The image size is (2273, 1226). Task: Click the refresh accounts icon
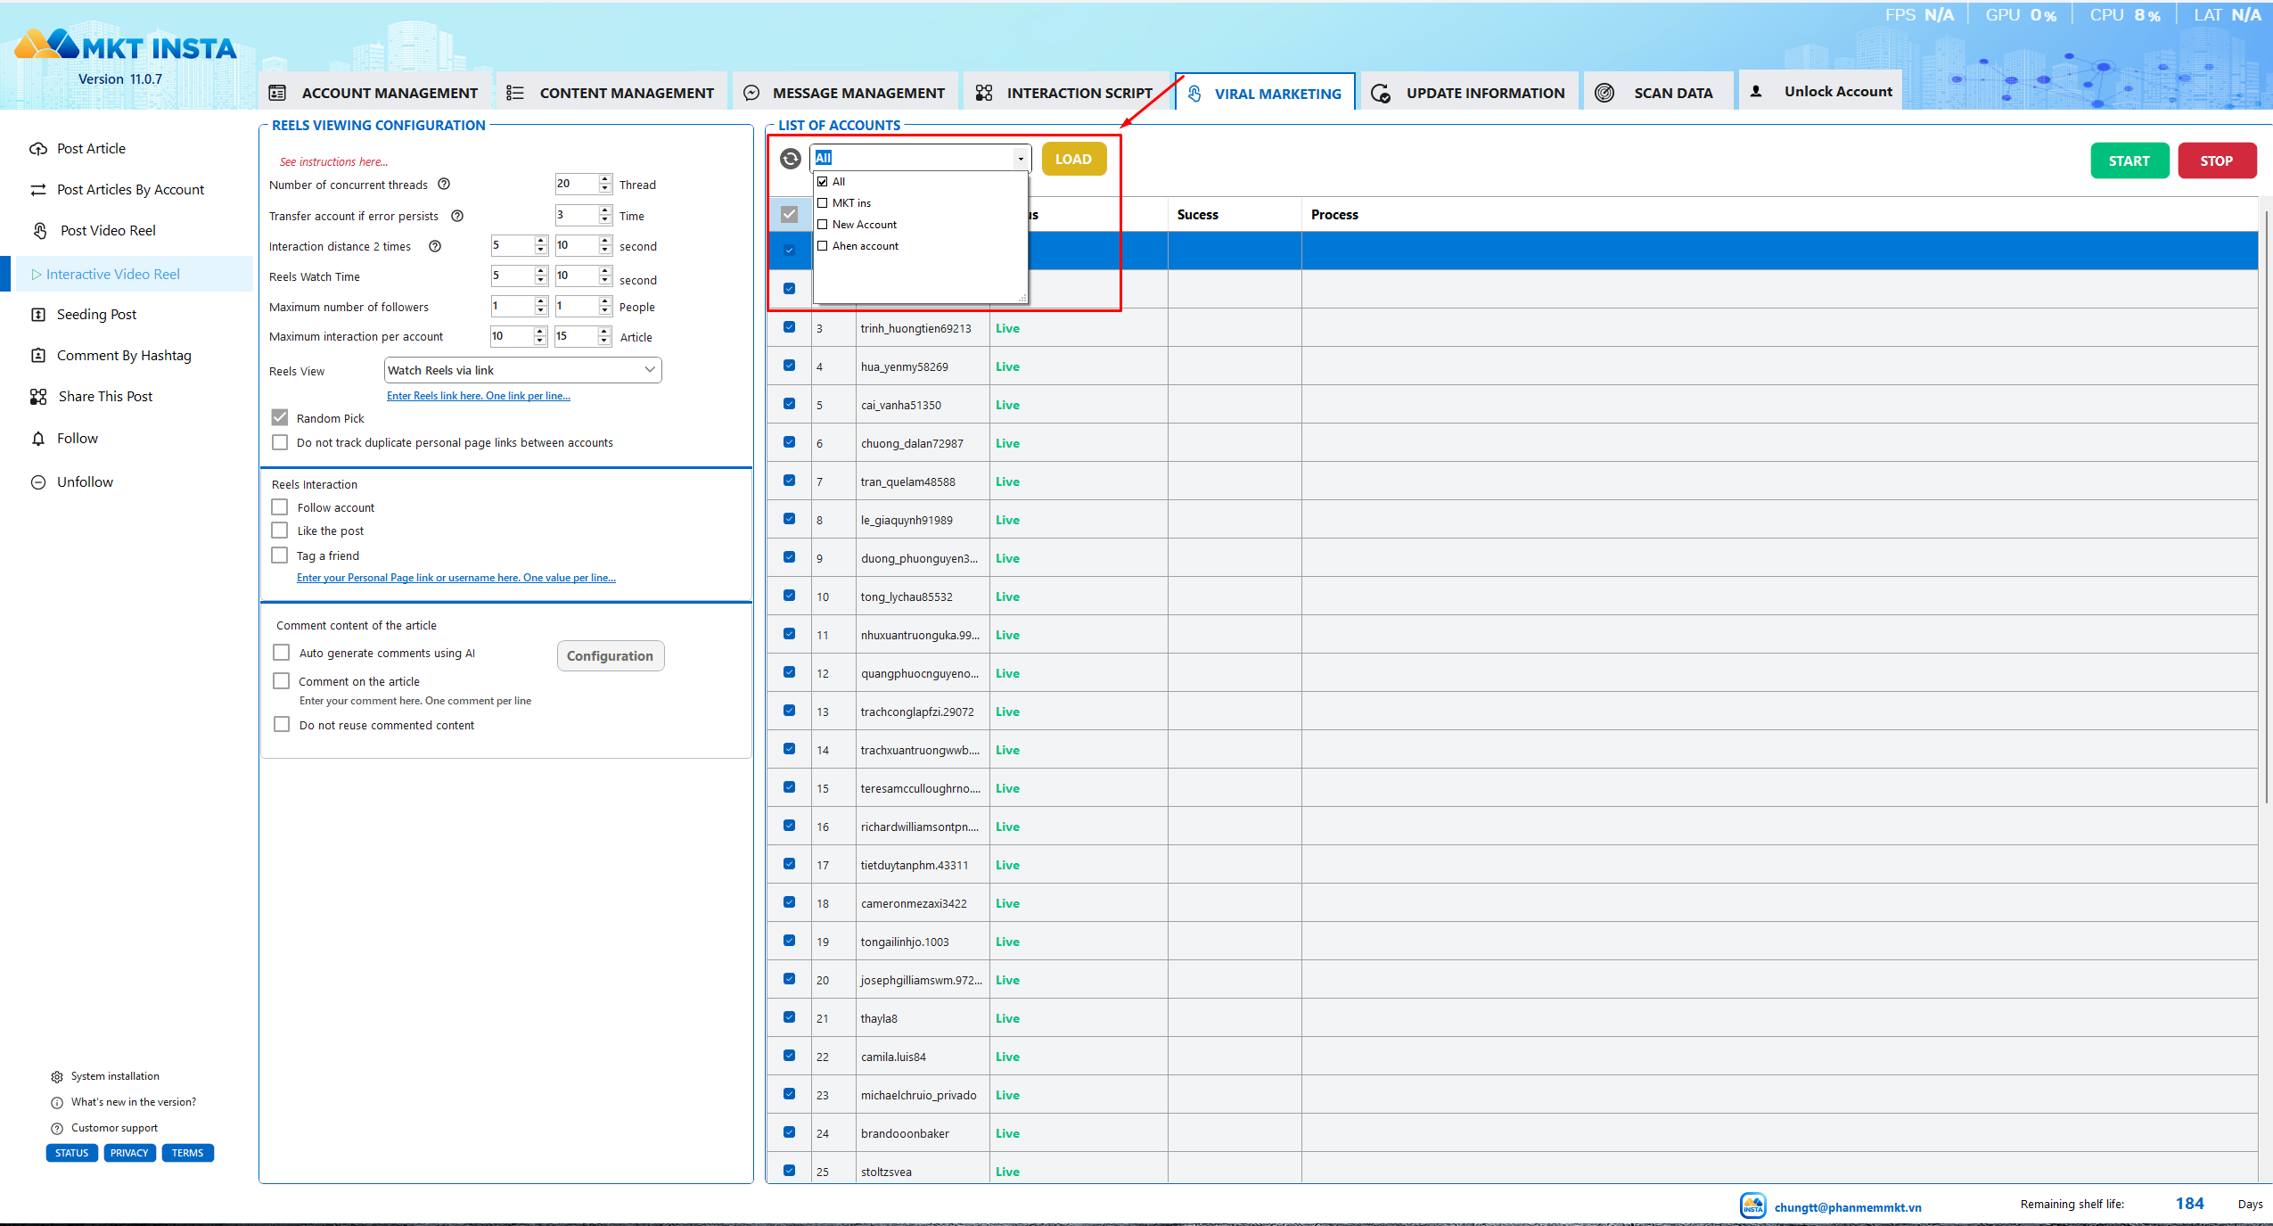(x=790, y=159)
